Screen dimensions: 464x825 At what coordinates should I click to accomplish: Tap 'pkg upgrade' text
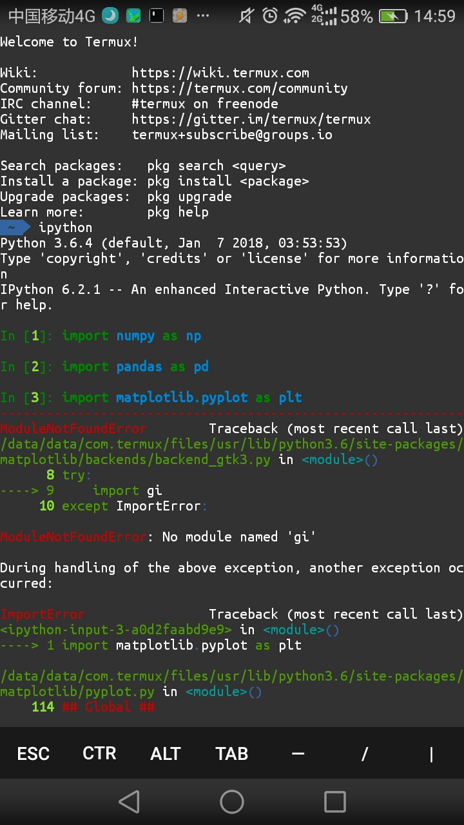pyautogui.click(x=189, y=197)
